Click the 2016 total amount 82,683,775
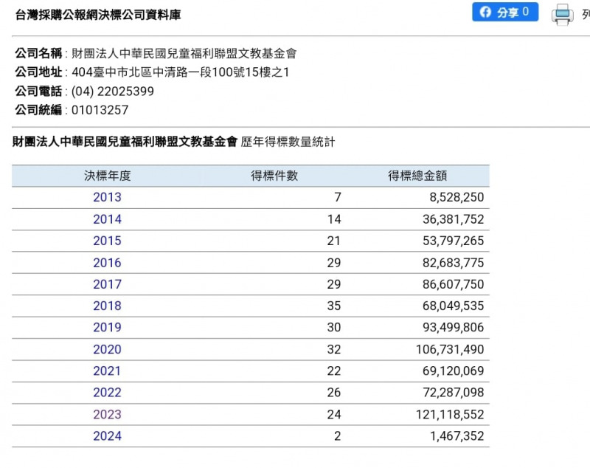590x468 pixels. [453, 263]
